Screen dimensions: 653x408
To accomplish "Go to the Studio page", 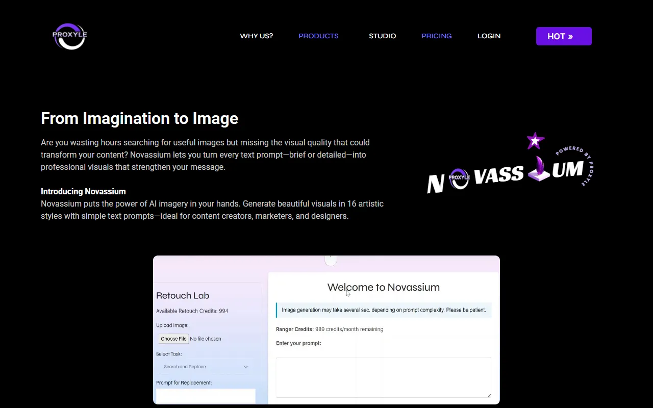I will pos(382,36).
